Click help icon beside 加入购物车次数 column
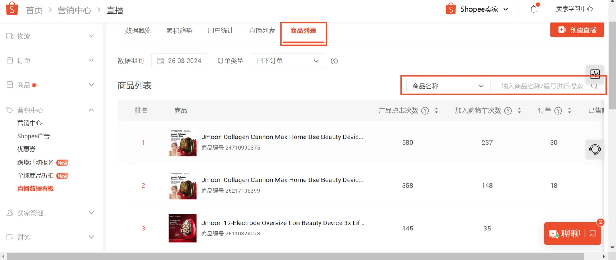The height and width of the screenshot is (260, 616). [x=508, y=111]
